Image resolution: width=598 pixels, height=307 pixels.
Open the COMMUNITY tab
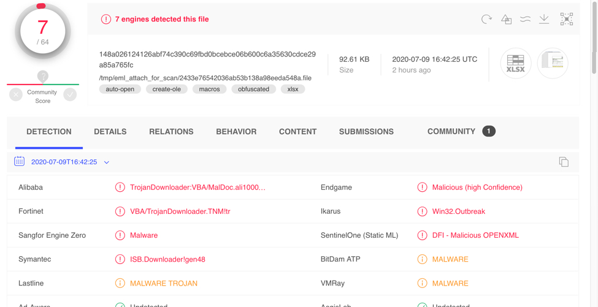[x=461, y=131]
